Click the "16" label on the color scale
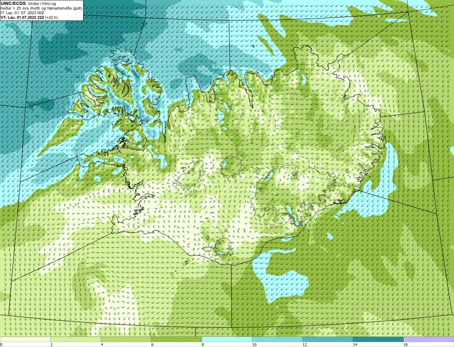This screenshot has height=347, width=454. pos(405,345)
